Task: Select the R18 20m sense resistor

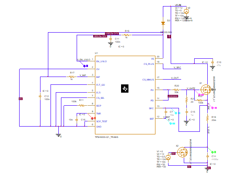Action: (x=207, y=118)
